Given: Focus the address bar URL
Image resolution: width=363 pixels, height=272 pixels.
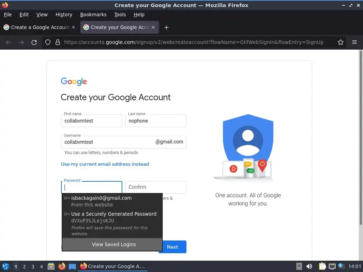Looking at the screenshot, I should [194, 42].
